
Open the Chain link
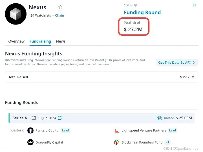pos(59,15)
